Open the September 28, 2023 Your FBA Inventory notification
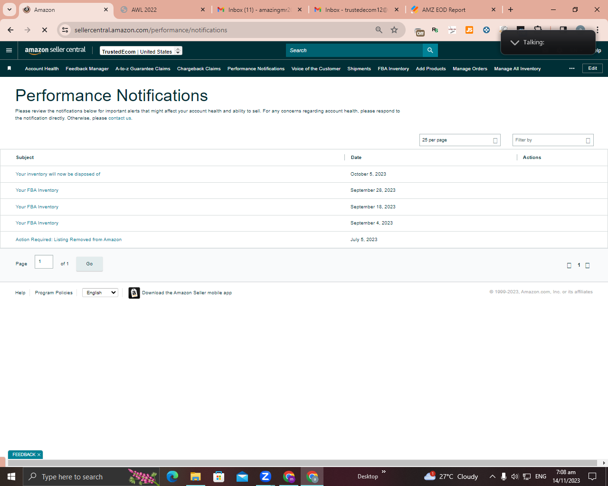 pyautogui.click(x=37, y=190)
